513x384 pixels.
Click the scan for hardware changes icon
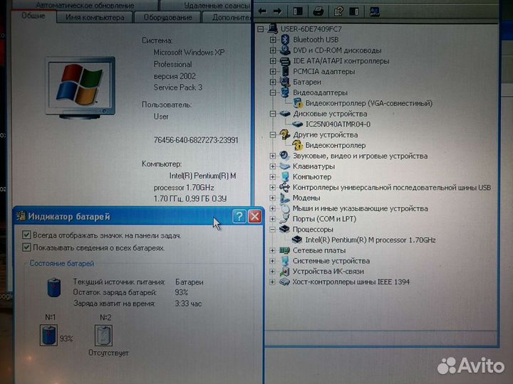[374, 12]
